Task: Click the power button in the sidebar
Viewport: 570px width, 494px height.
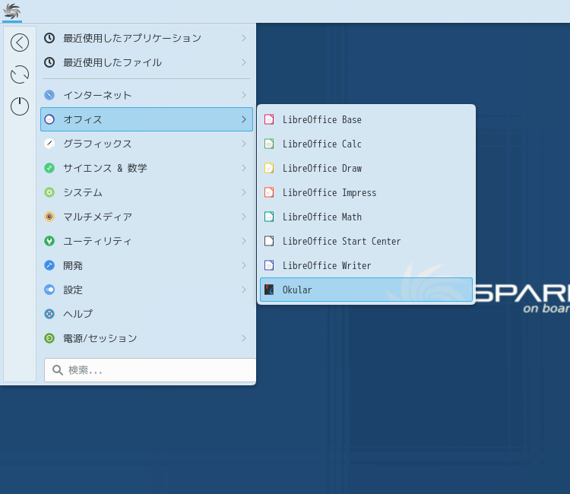Action: coord(20,106)
